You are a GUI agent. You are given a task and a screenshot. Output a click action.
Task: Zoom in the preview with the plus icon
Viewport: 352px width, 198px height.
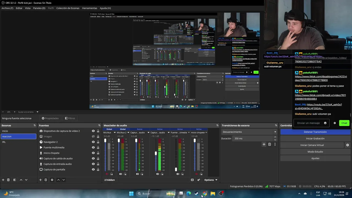15,112
